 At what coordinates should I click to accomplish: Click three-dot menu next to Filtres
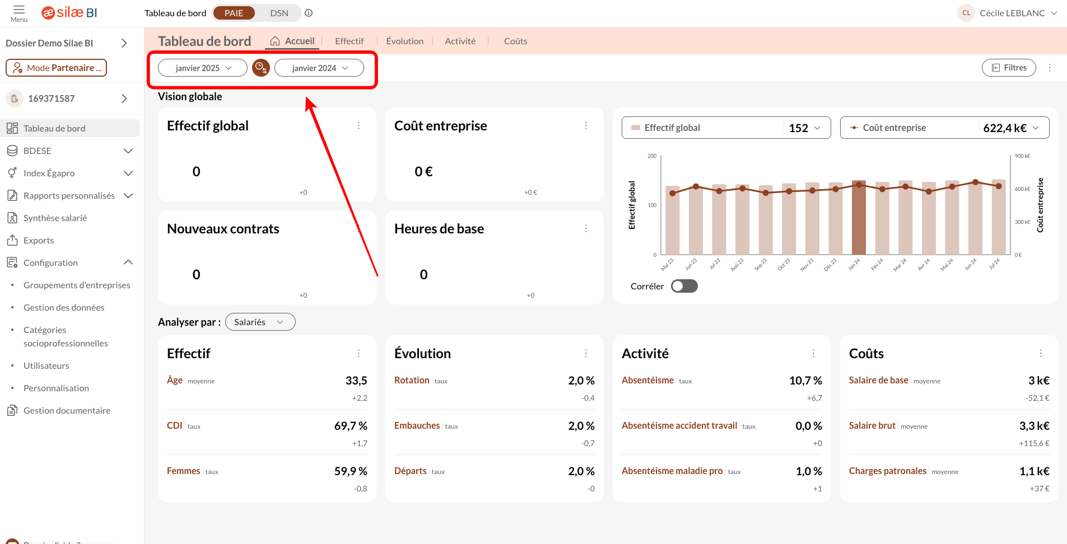[1050, 68]
